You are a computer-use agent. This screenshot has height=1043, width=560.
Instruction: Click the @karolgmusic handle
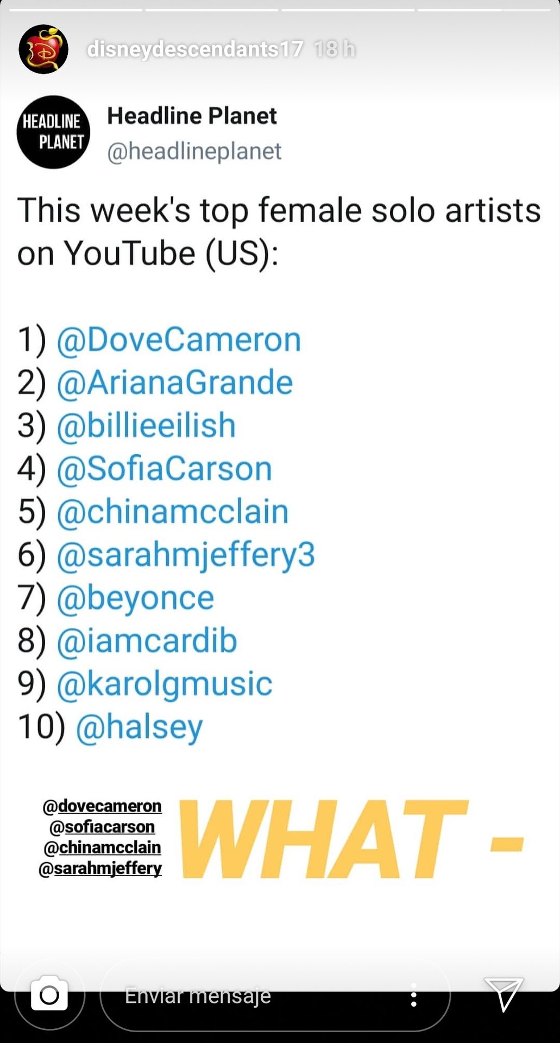point(165,684)
